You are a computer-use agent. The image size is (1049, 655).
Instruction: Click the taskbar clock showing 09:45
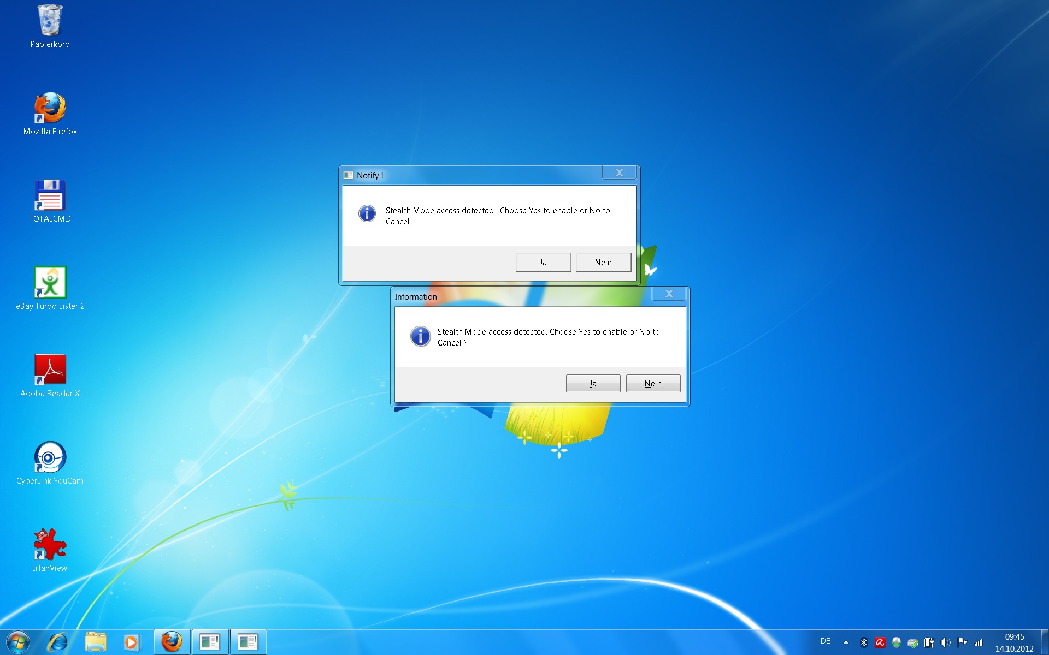coord(1014,642)
